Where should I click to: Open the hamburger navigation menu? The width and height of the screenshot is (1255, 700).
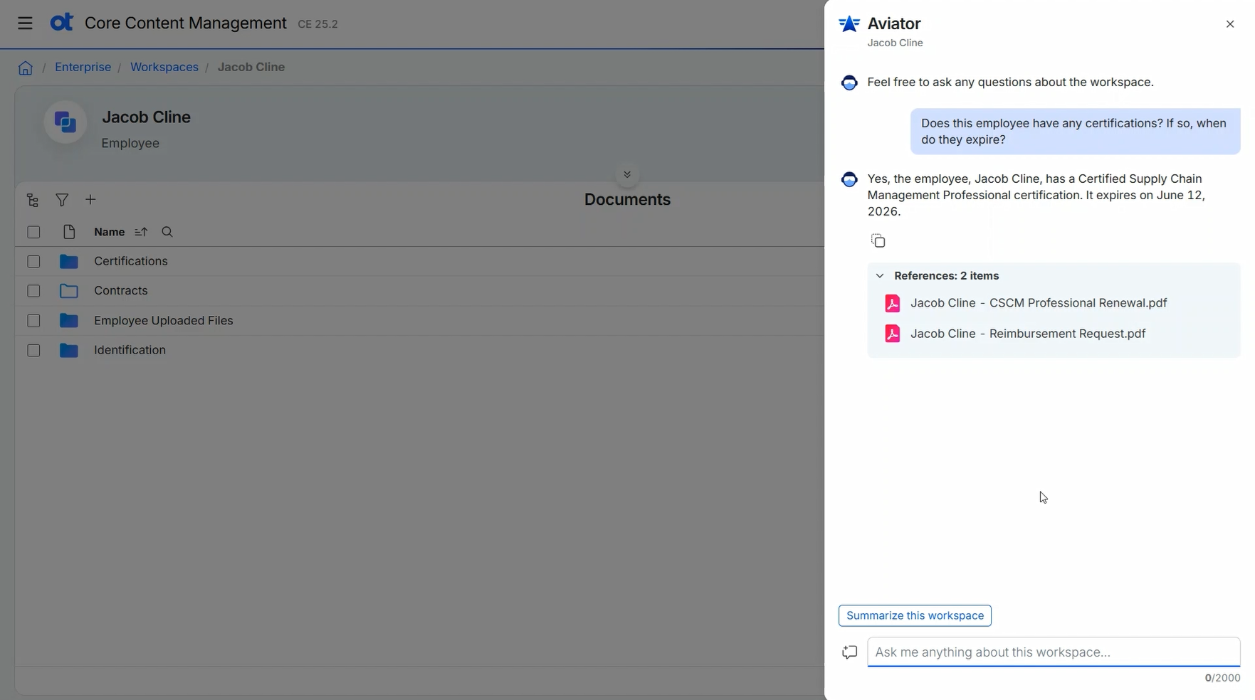[25, 23]
